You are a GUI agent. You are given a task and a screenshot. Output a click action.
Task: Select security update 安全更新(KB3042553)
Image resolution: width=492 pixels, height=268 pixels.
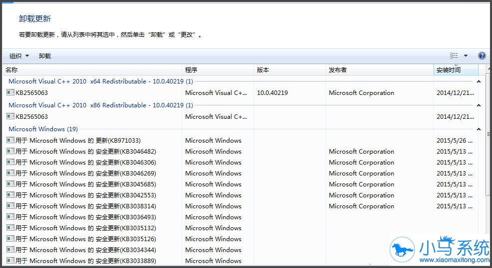pyautogui.click(x=86, y=195)
